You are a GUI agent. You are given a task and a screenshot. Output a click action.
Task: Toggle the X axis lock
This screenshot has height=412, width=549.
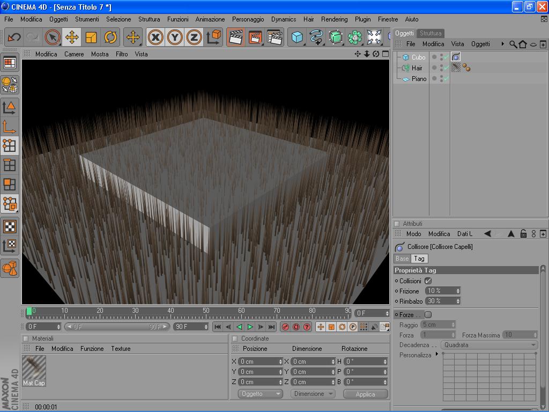(155, 37)
